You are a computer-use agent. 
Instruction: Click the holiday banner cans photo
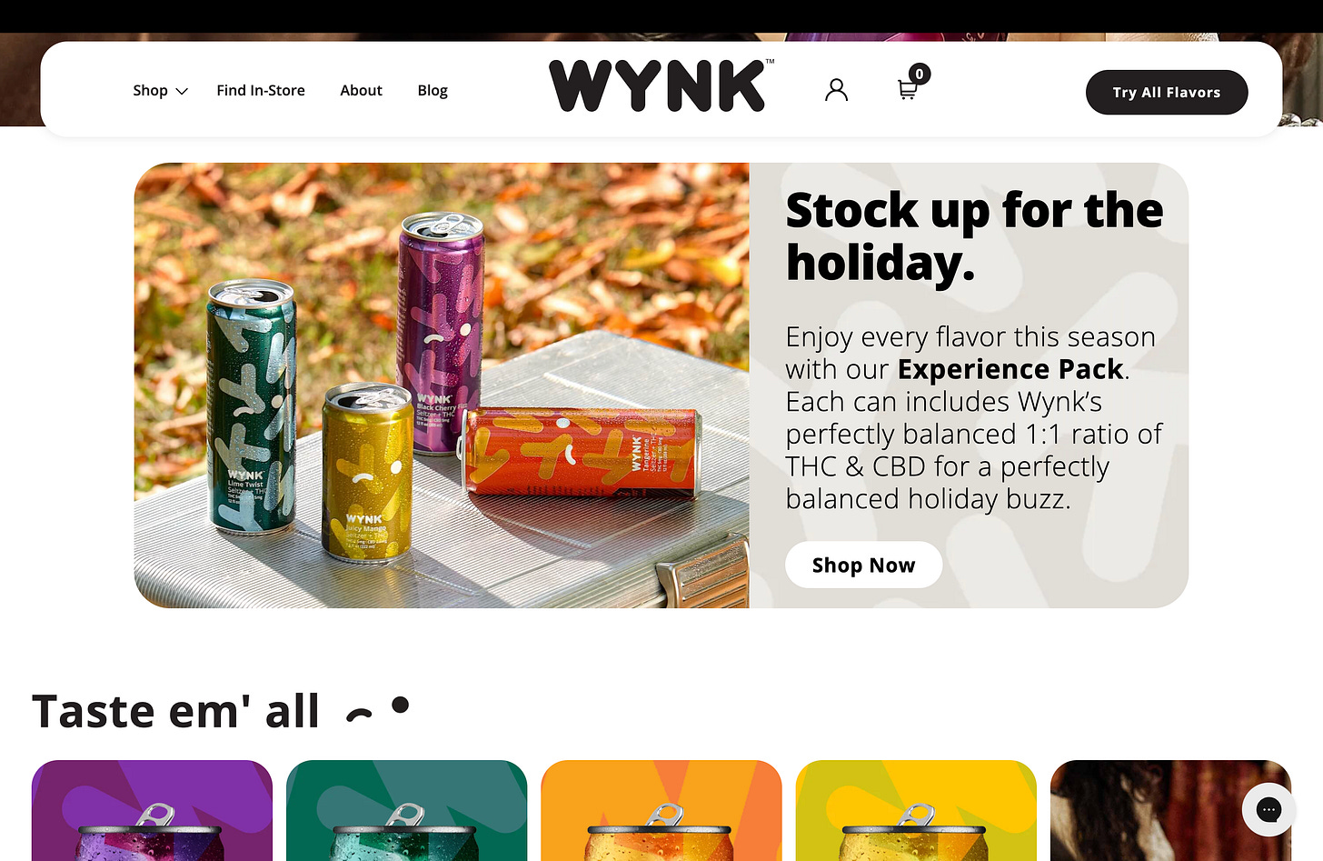point(442,385)
